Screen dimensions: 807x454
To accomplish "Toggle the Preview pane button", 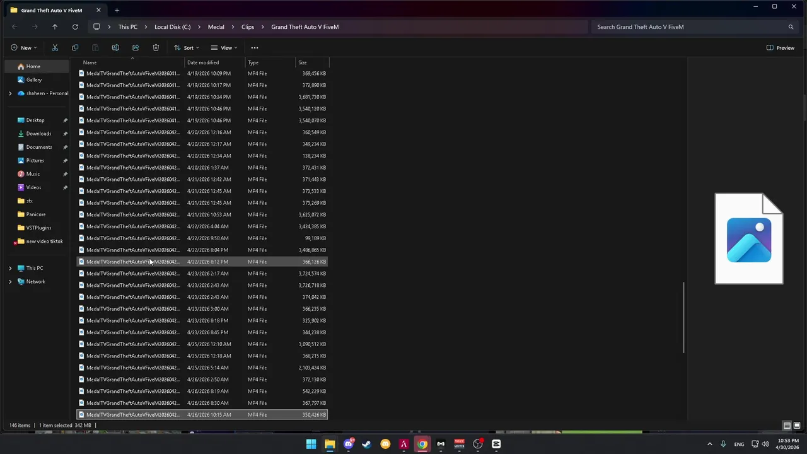I will 781,47.
